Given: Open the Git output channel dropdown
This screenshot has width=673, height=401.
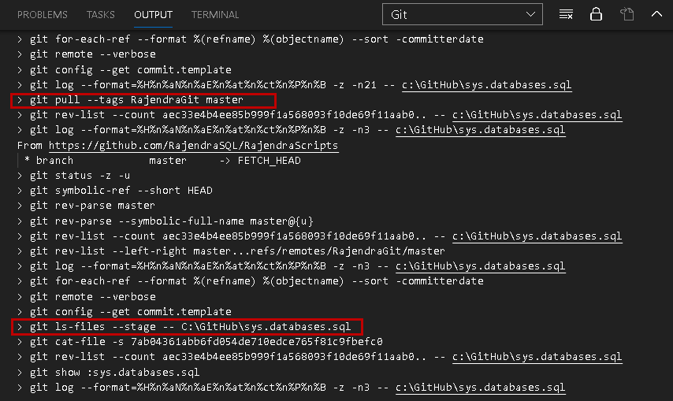Looking at the screenshot, I should click(x=463, y=15).
